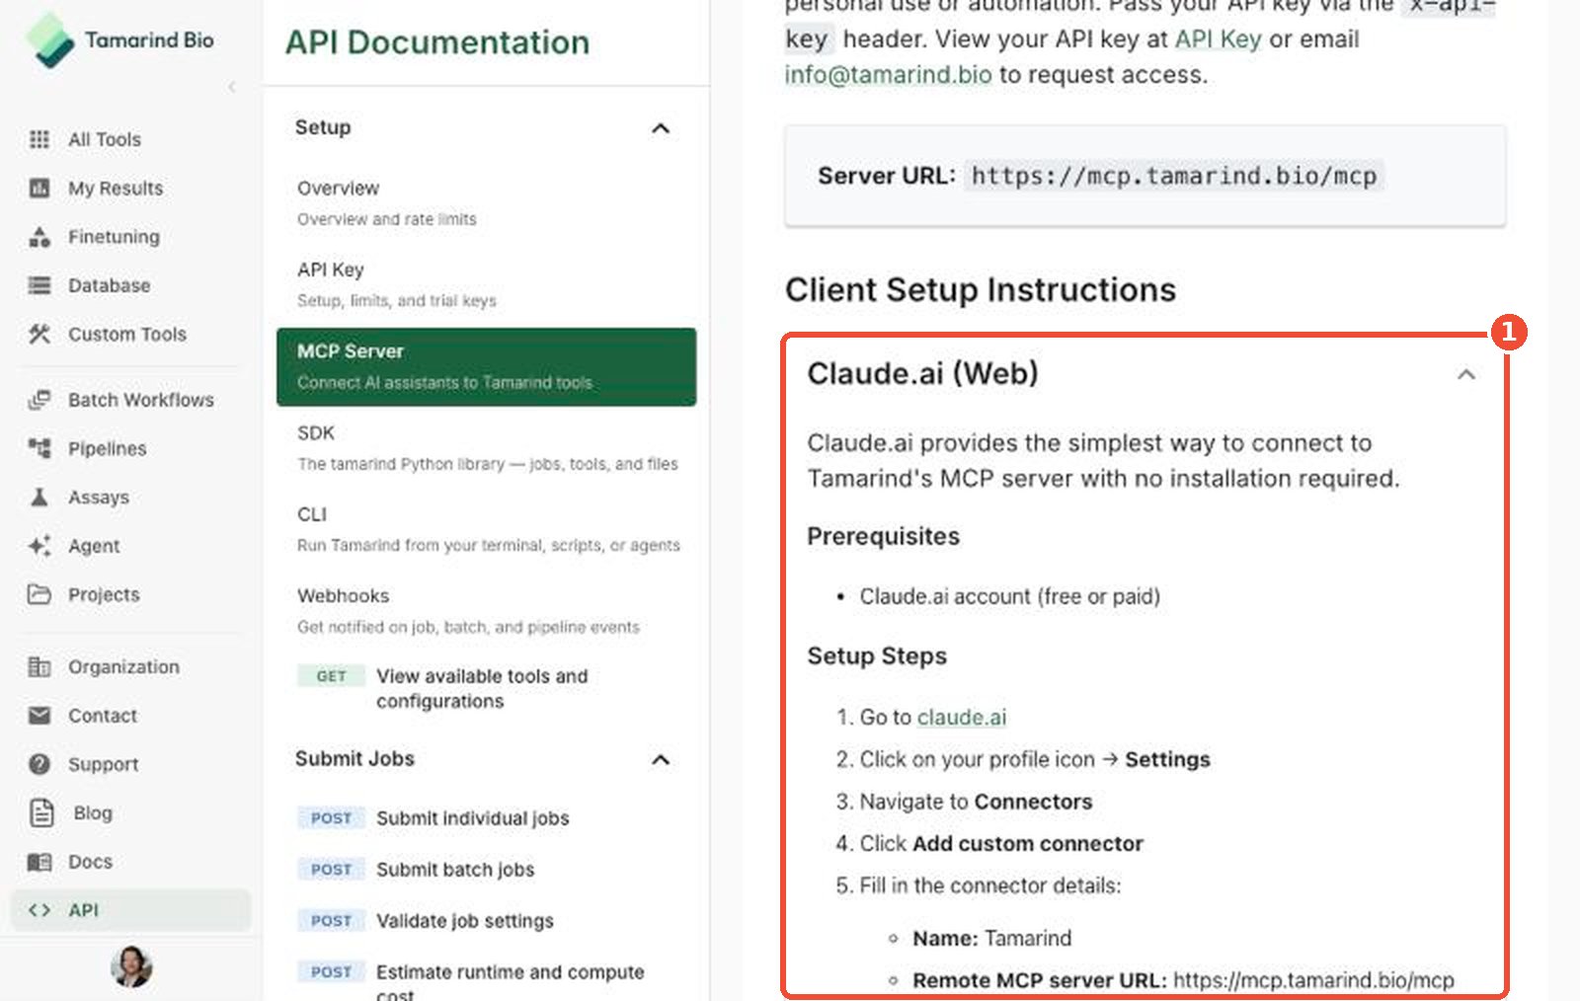
Task: Click the API code brackets icon
Action: pos(39,910)
